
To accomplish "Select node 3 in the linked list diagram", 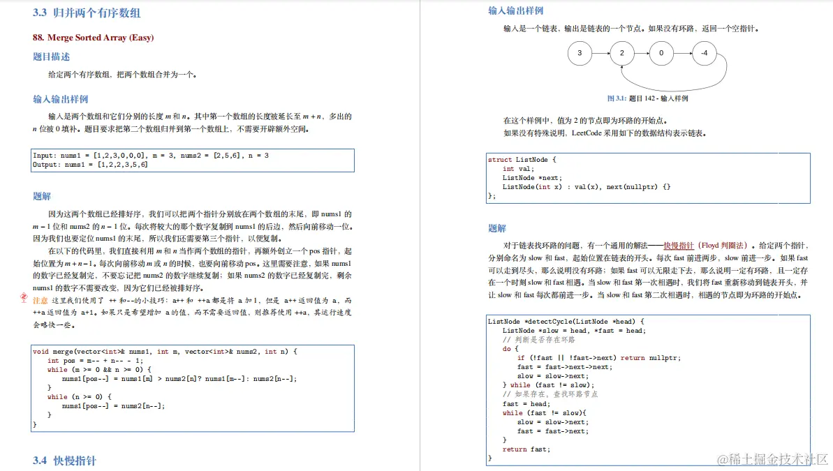I will click(x=580, y=53).
